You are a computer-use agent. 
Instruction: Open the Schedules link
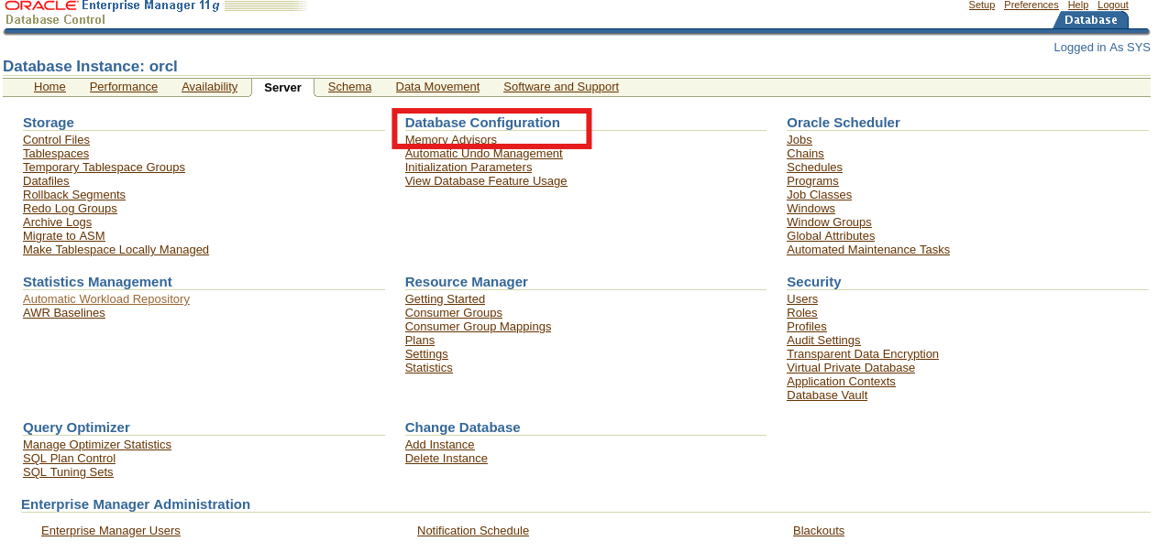pos(814,168)
